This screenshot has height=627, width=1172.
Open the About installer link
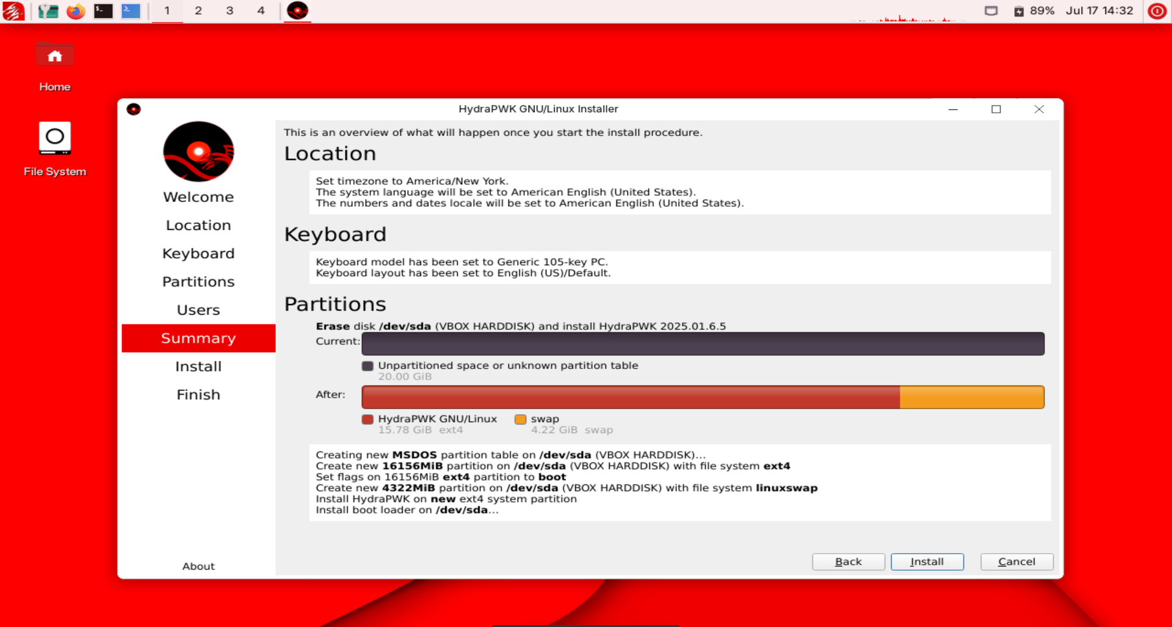click(198, 566)
